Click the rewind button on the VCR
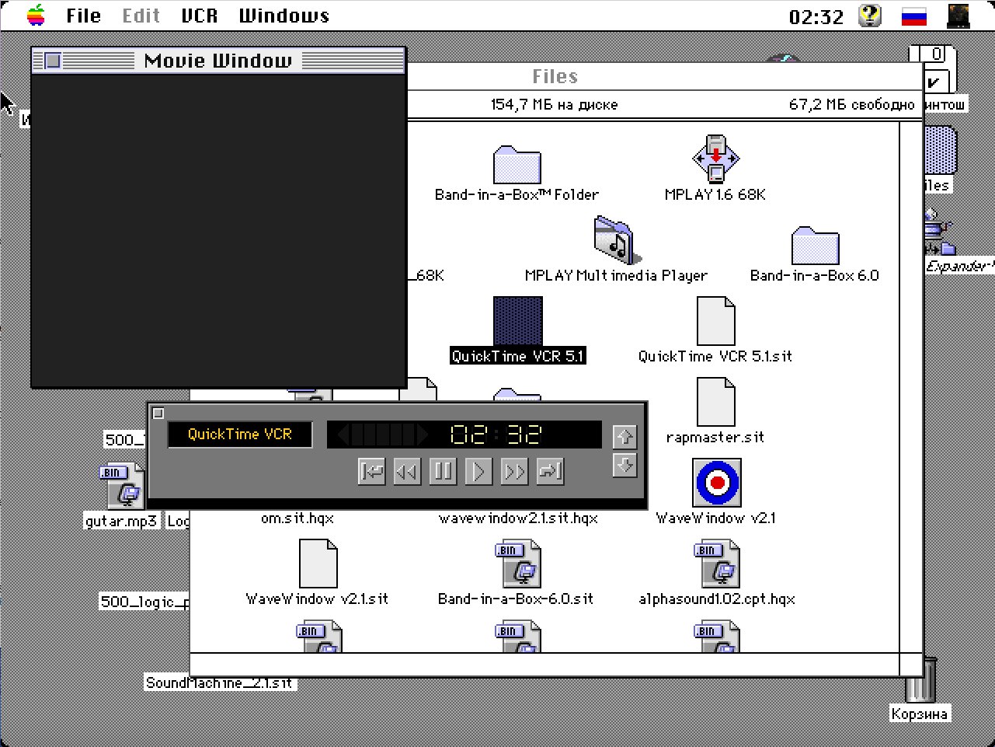This screenshot has height=747, width=995. pos(407,471)
